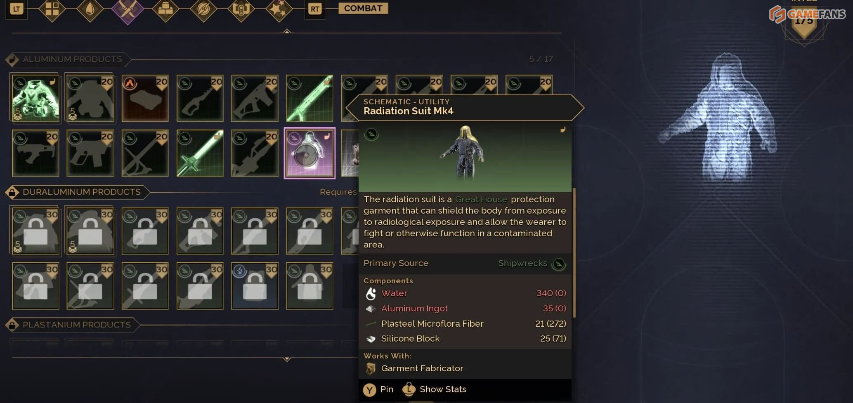Click the first locked Duraluminum schematic tile

pos(35,231)
